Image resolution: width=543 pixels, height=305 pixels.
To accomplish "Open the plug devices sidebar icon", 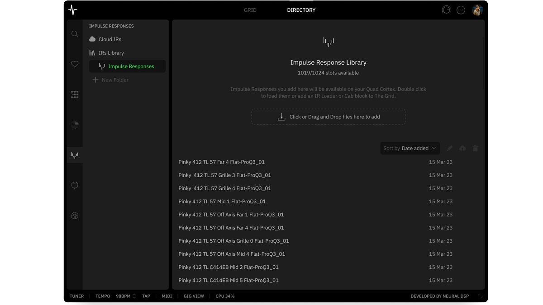I will pos(75,185).
